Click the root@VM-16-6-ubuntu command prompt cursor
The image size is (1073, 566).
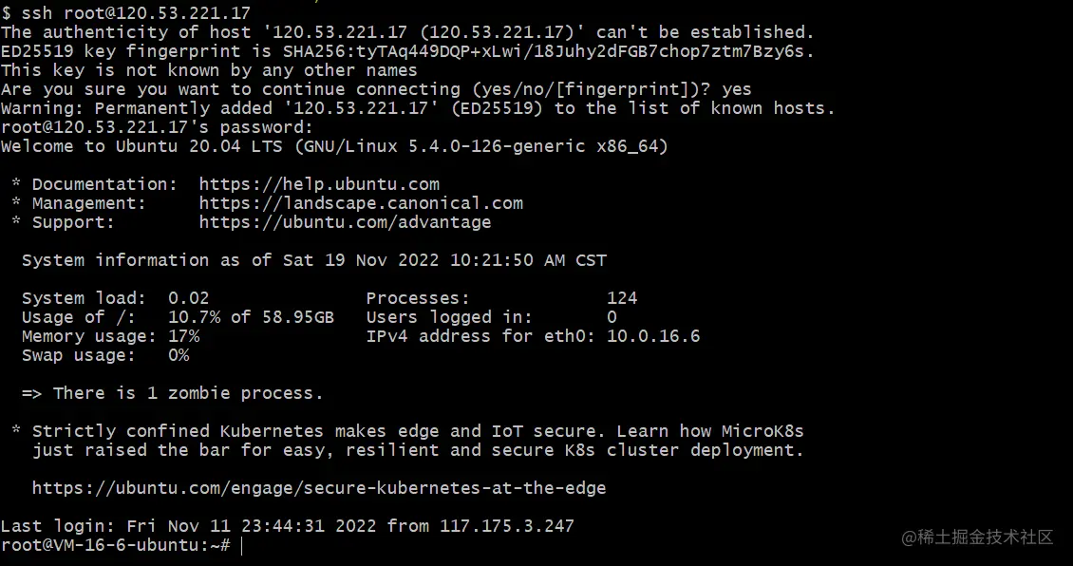(241, 545)
